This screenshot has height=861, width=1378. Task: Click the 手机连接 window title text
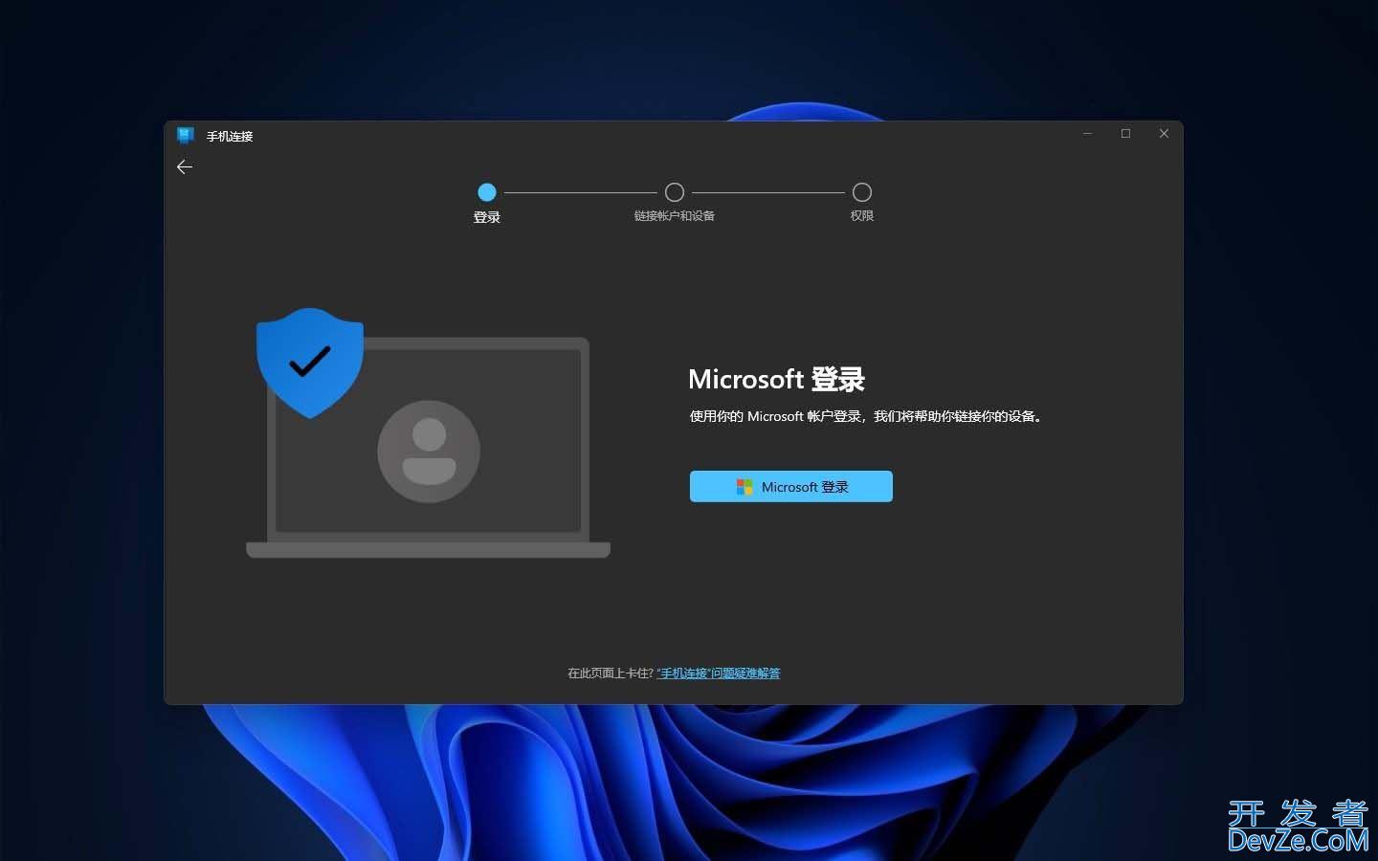[x=230, y=137]
